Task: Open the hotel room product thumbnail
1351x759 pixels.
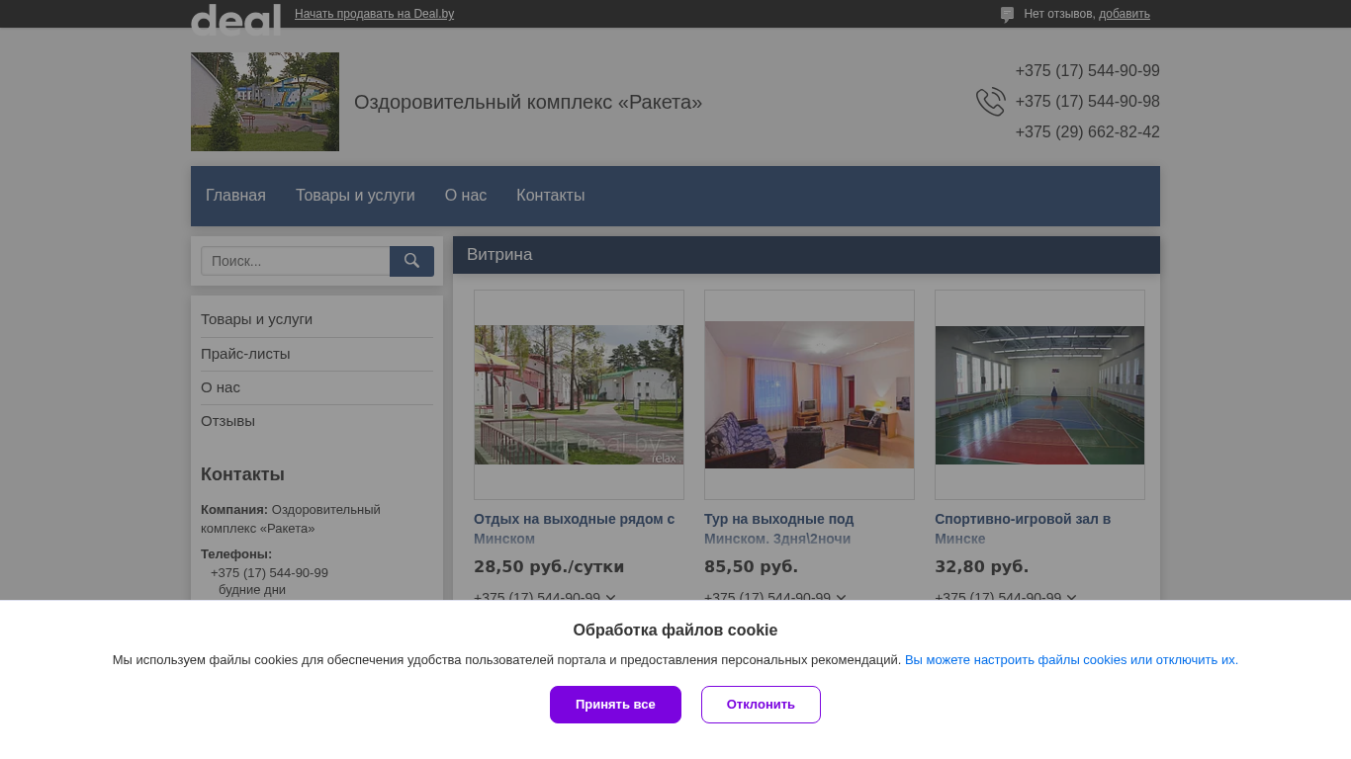Action: [809, 394]
